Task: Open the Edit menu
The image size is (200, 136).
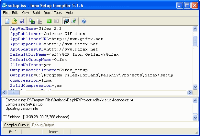Action: point(15,13)
